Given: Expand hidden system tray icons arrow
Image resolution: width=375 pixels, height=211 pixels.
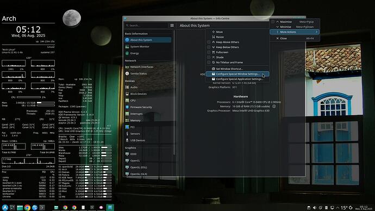Looking at the screenshot, I should coord(337,208).
